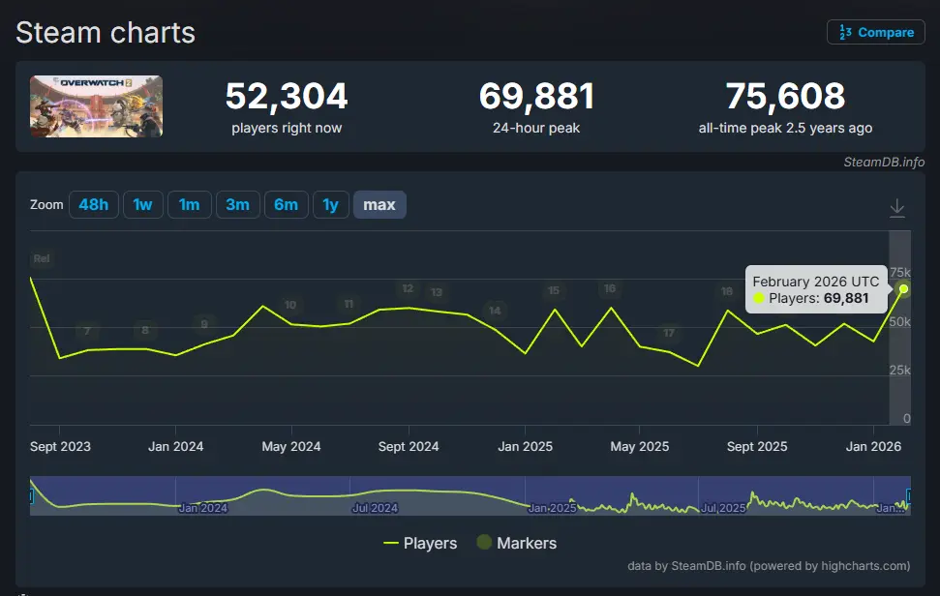Set zoom range to 48h

[94, 204]
